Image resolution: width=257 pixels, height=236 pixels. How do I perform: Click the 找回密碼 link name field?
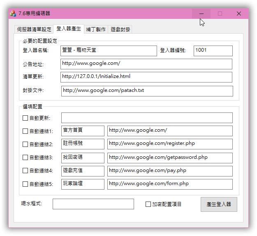[x=83, y=158]
